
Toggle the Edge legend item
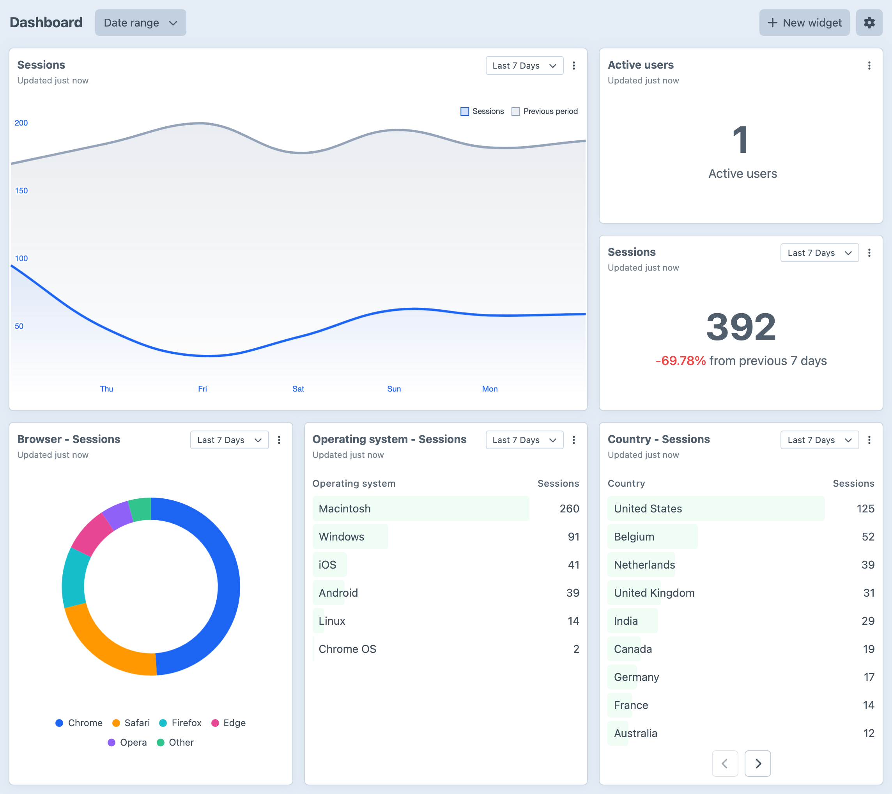tap(228, 723)
